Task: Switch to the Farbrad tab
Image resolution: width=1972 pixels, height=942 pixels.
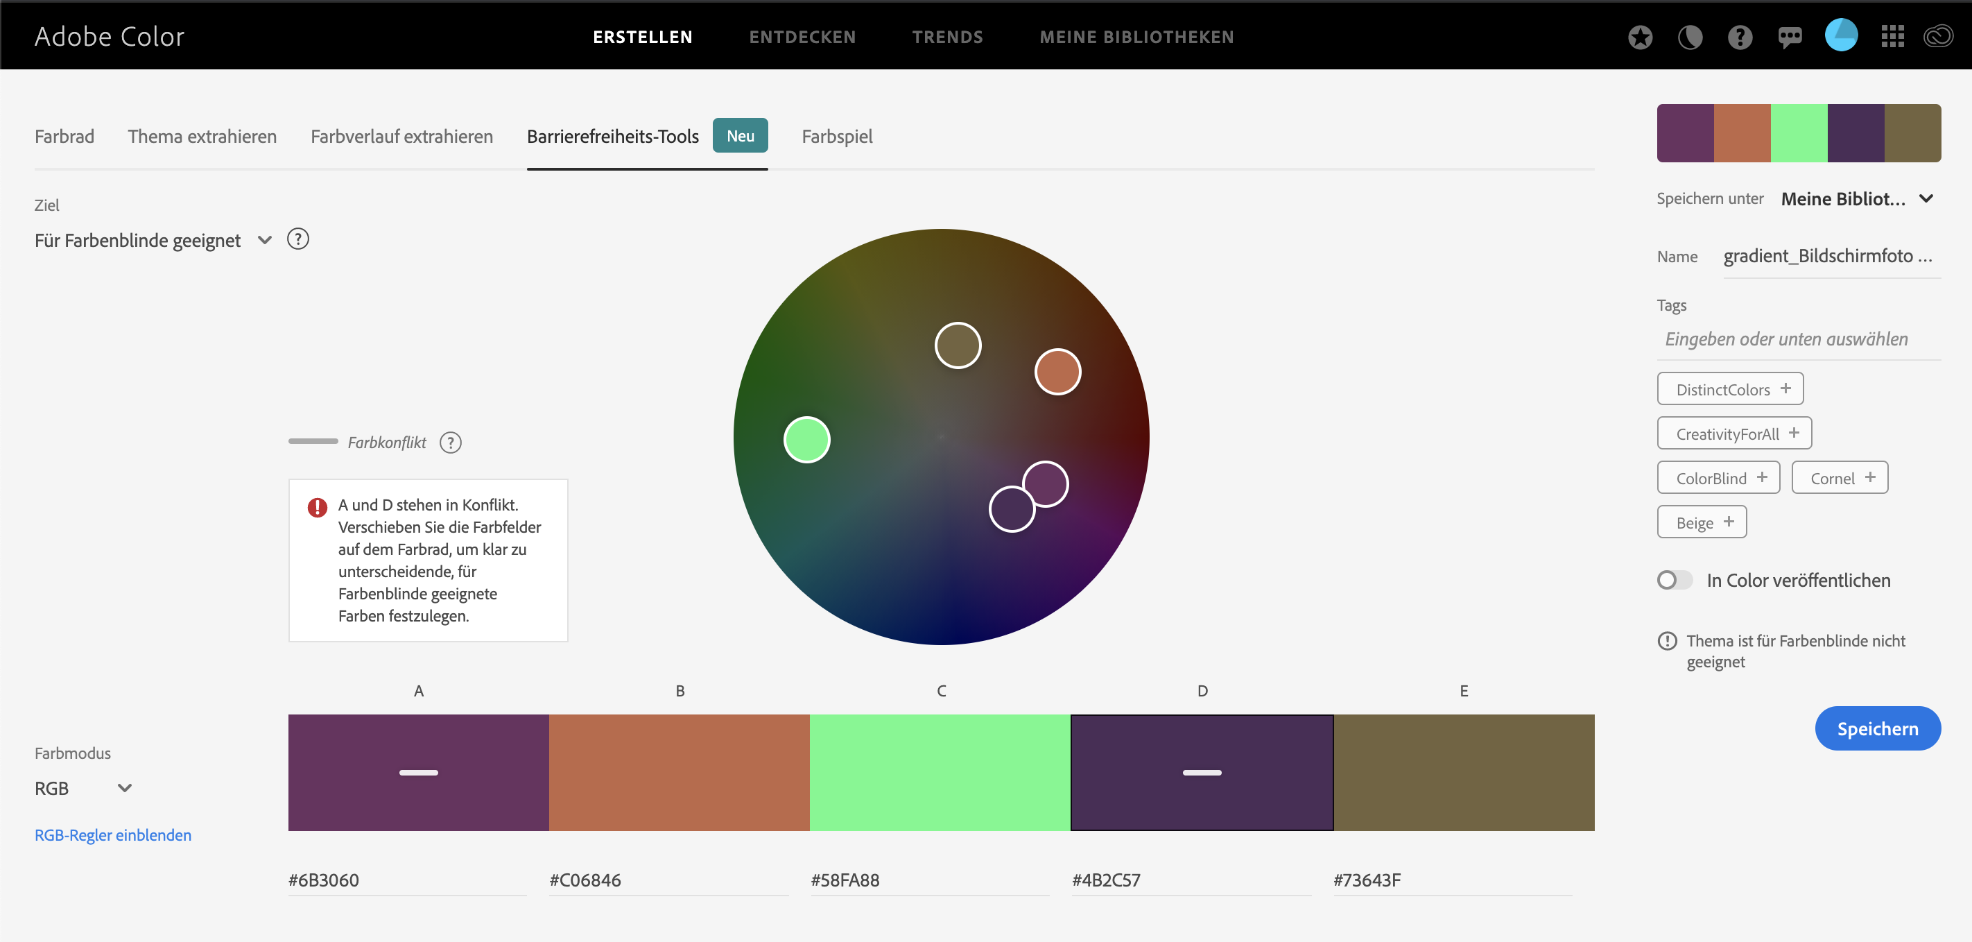Action: [64, 137]
